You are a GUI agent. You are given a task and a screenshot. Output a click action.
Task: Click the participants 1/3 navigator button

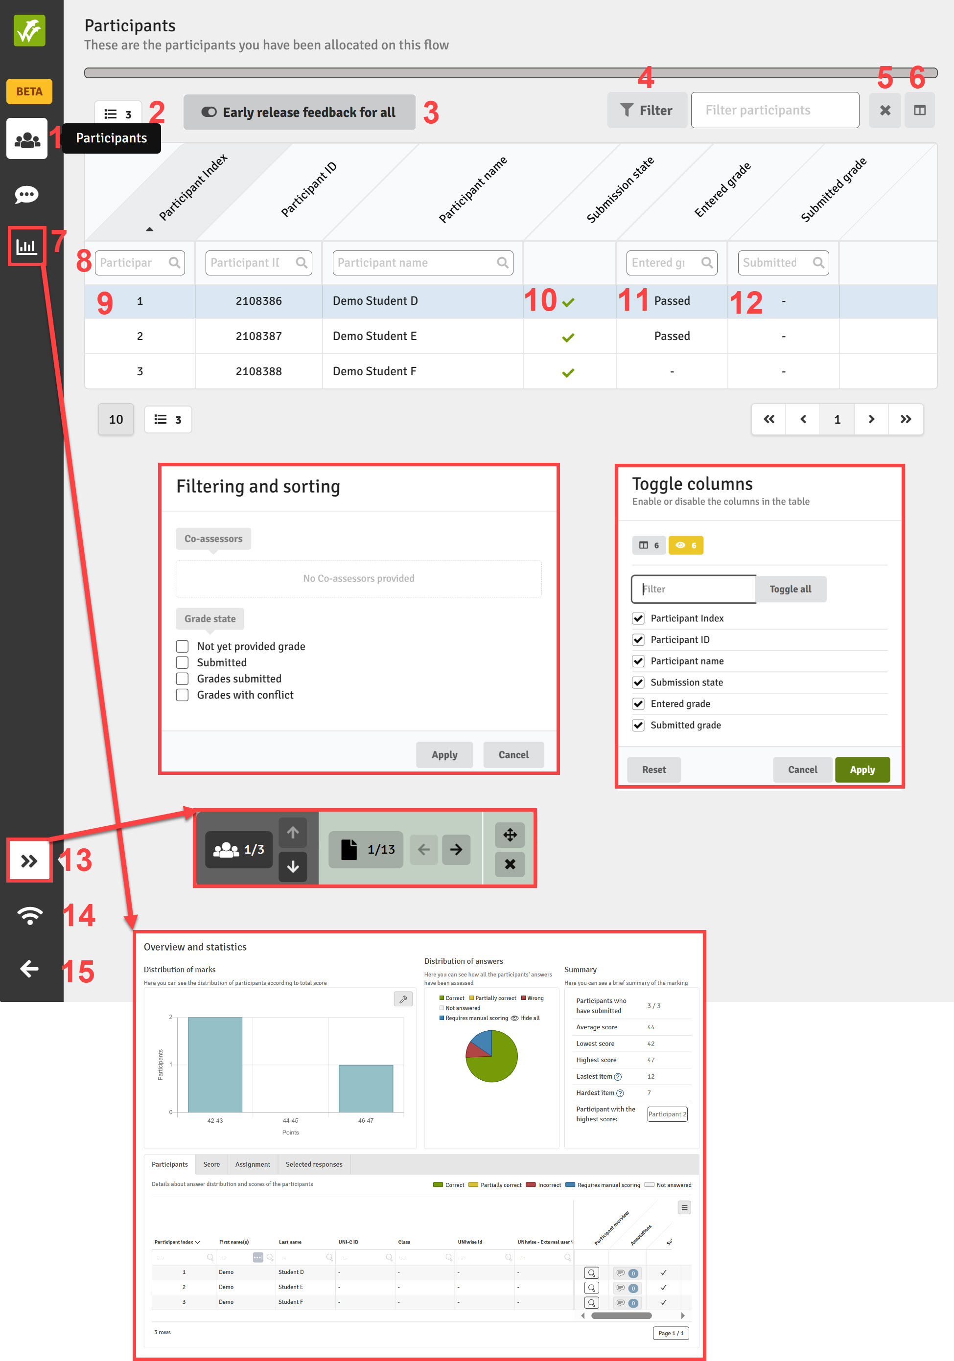[x=239, y=849]
